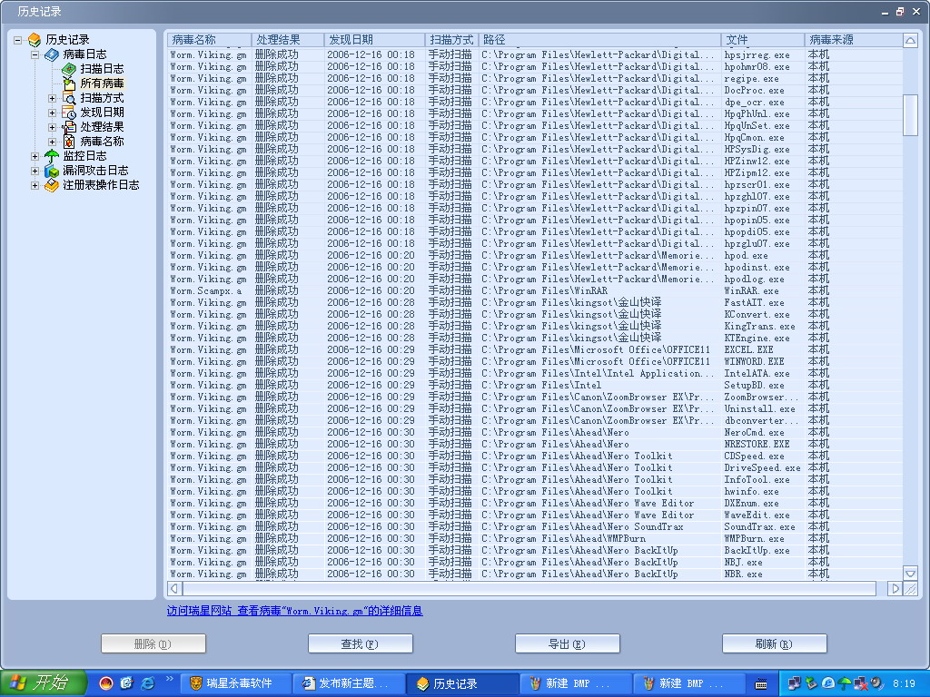
Task: Click the red round quick launch icon
Action: tap(106, 683)
